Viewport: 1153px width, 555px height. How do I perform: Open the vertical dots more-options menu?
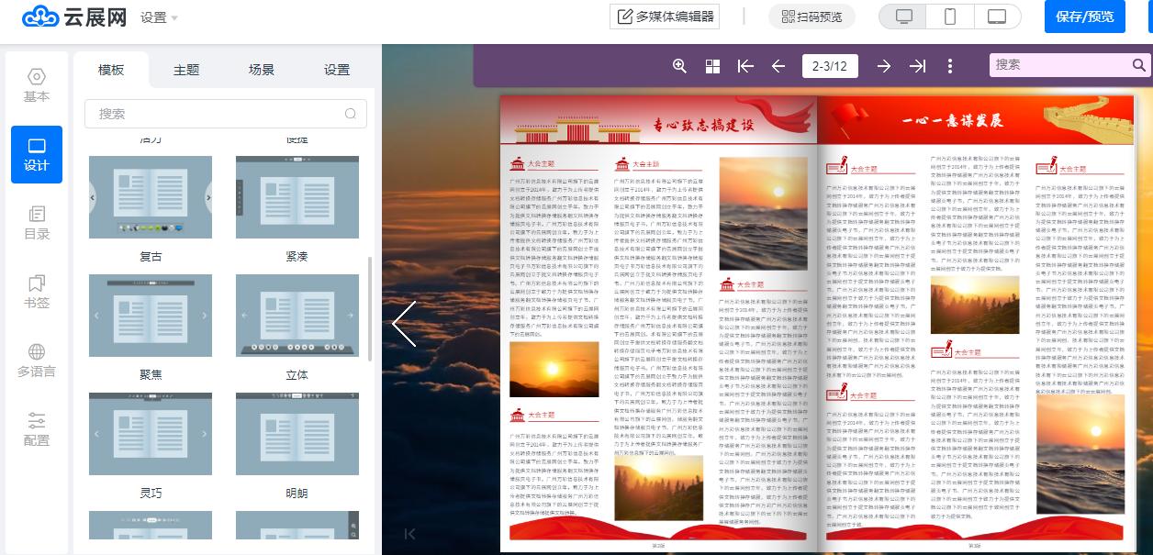click(x=950, y=66)
